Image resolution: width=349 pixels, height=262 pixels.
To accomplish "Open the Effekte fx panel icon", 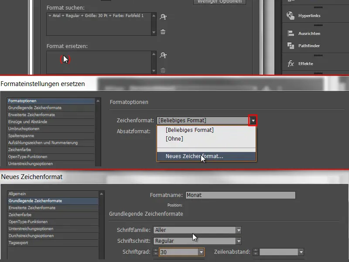I will pyautogui.click(x=291, y=63).
